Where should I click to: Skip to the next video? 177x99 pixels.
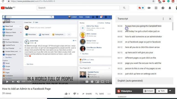pos(13,82)
